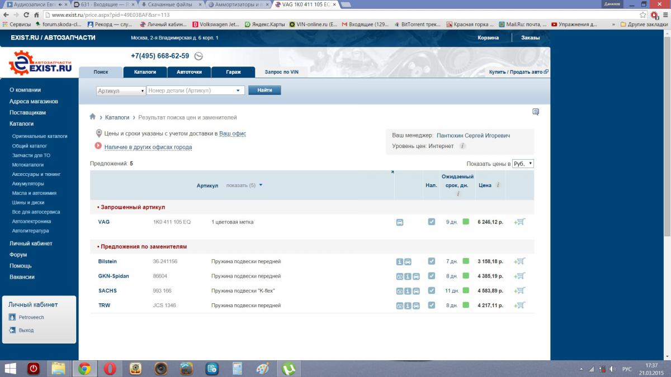The width and height of the screenshot is (671, 377).
Task: Open the Артикул search type dropdown
Action: point(121,90)
